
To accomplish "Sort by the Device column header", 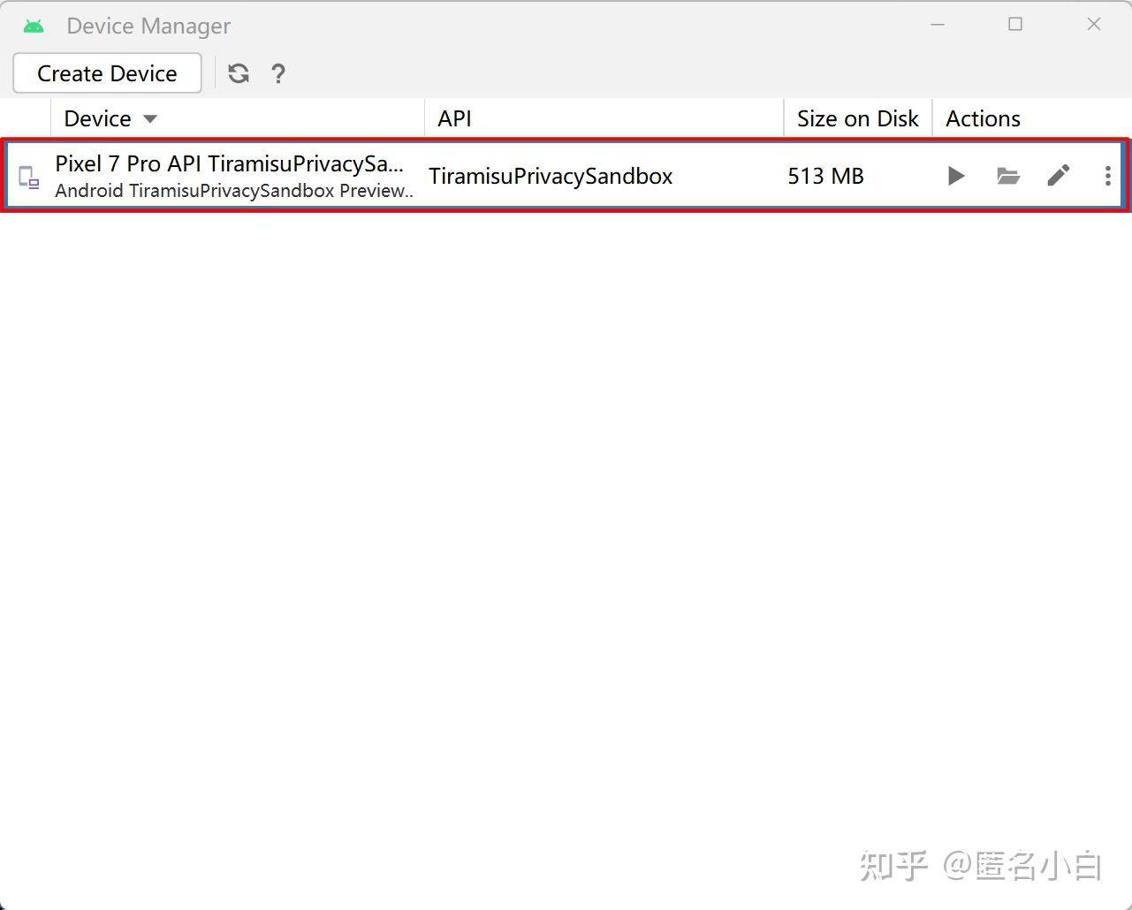I will (239, 118).
